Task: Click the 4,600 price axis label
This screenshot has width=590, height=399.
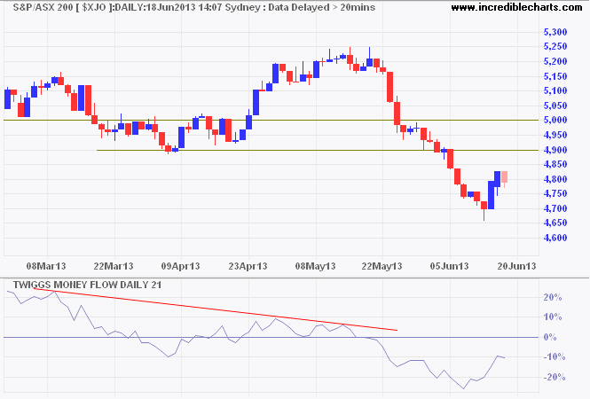Action: point(555,238)
